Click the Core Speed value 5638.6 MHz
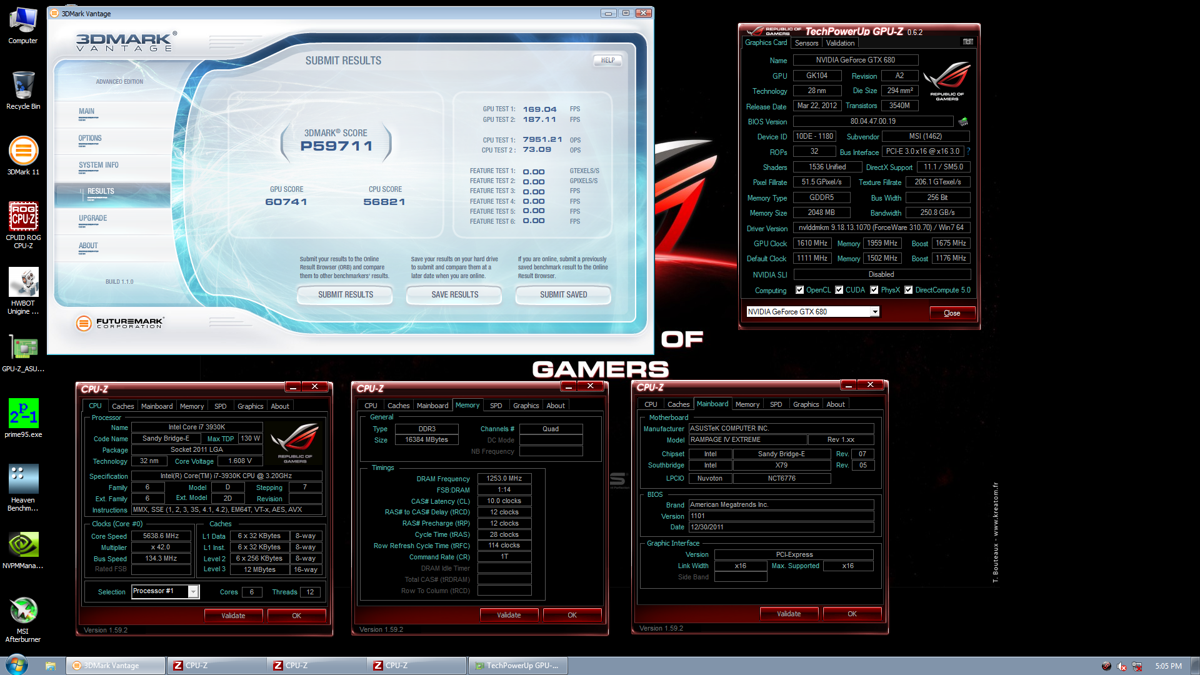Screen dimensions: 1200x675 [161, 536]
